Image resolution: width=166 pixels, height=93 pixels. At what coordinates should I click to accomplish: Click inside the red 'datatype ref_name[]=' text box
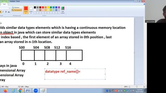tap(75, 74)
